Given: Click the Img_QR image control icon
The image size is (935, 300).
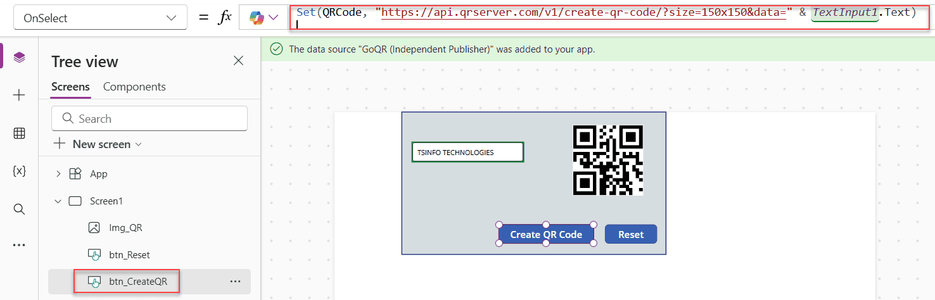Looking at the screenshot, I should click(94, 227).
